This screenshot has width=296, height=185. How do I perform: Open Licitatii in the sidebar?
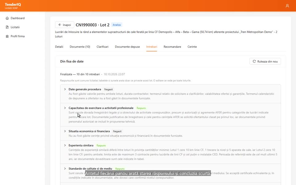pos(15,27)
